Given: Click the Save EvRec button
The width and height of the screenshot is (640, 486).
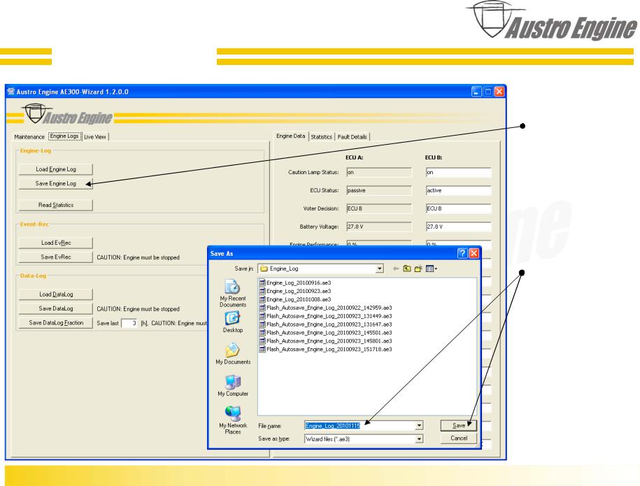Looking at the screenshot, I should (x=55, y=257).
